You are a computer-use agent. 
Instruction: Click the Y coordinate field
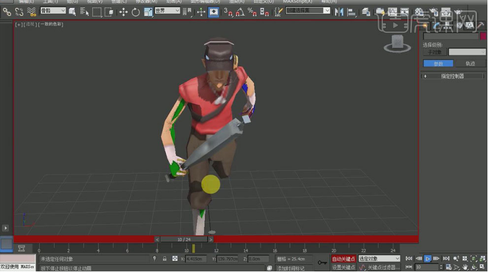pos(227,259)
